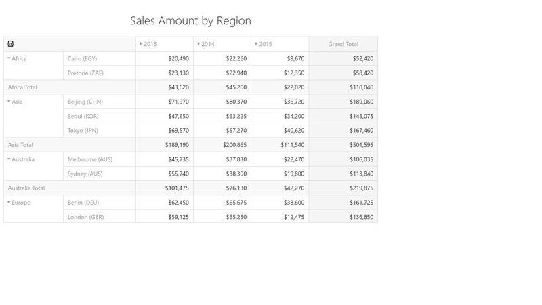
Task: Collapse the Asia row group
Action: (9, 102)
